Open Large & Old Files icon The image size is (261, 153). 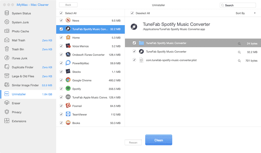pyautogui.click(x=7, y=76)
